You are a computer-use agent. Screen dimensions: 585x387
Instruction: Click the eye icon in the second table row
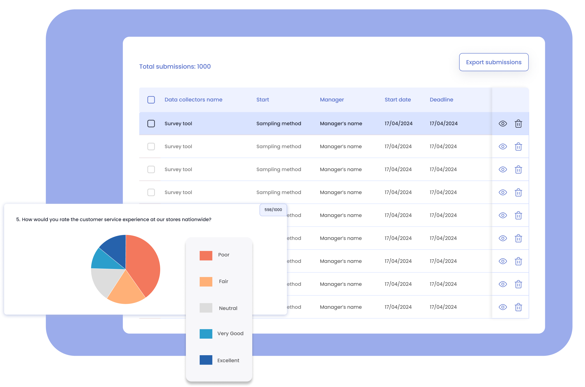click(503, 147)
